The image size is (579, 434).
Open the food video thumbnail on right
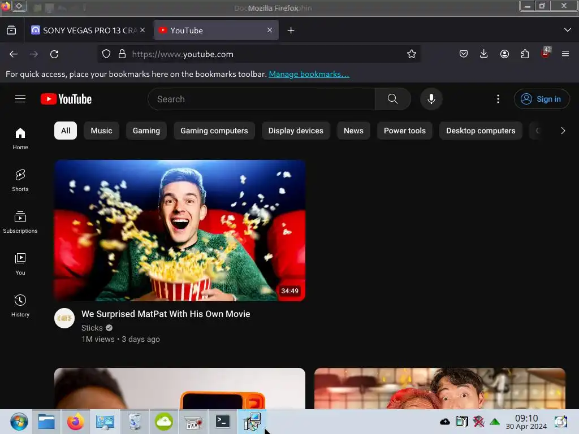440,388
